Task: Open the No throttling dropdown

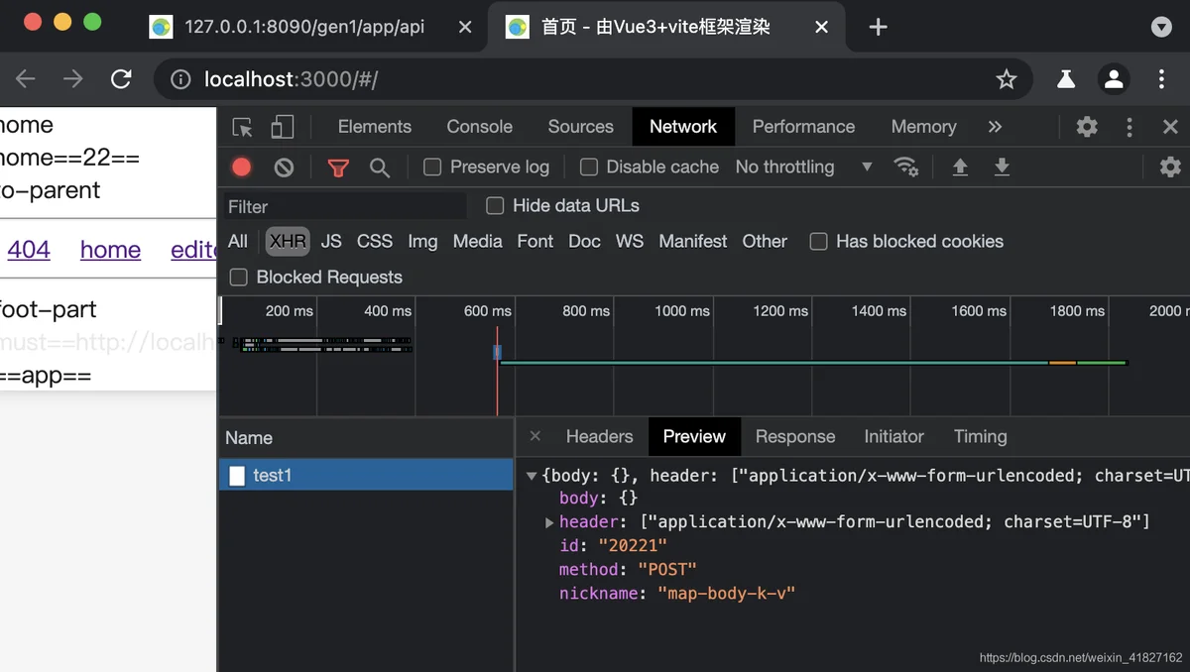Action: pos(803,168)
